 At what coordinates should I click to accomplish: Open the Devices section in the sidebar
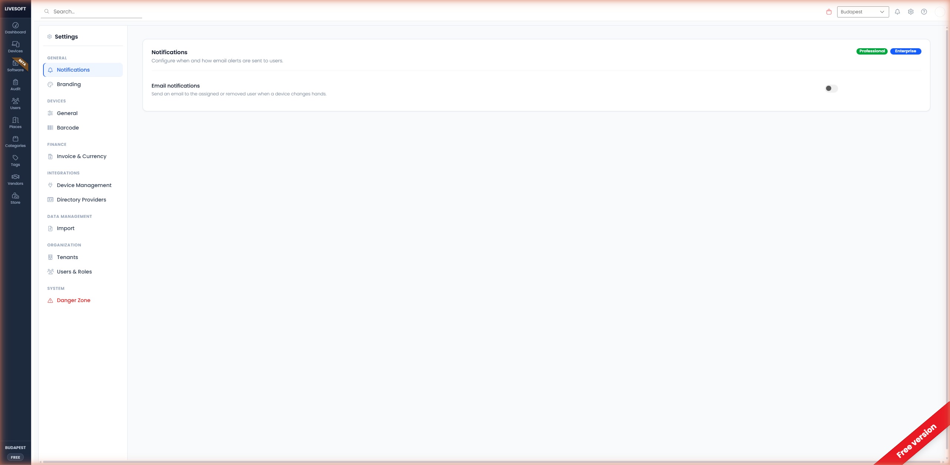15,47
